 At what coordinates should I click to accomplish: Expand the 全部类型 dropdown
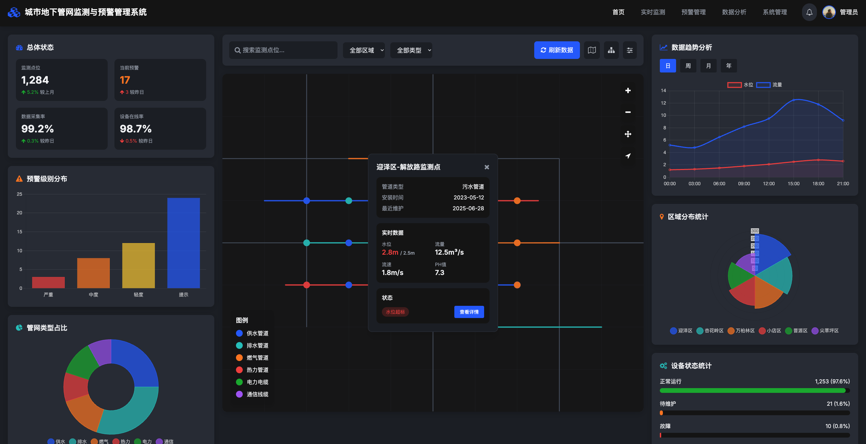point(411,50)
